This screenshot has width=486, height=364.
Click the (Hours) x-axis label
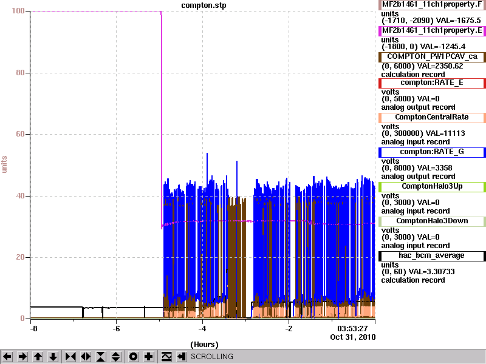[204, 345]
